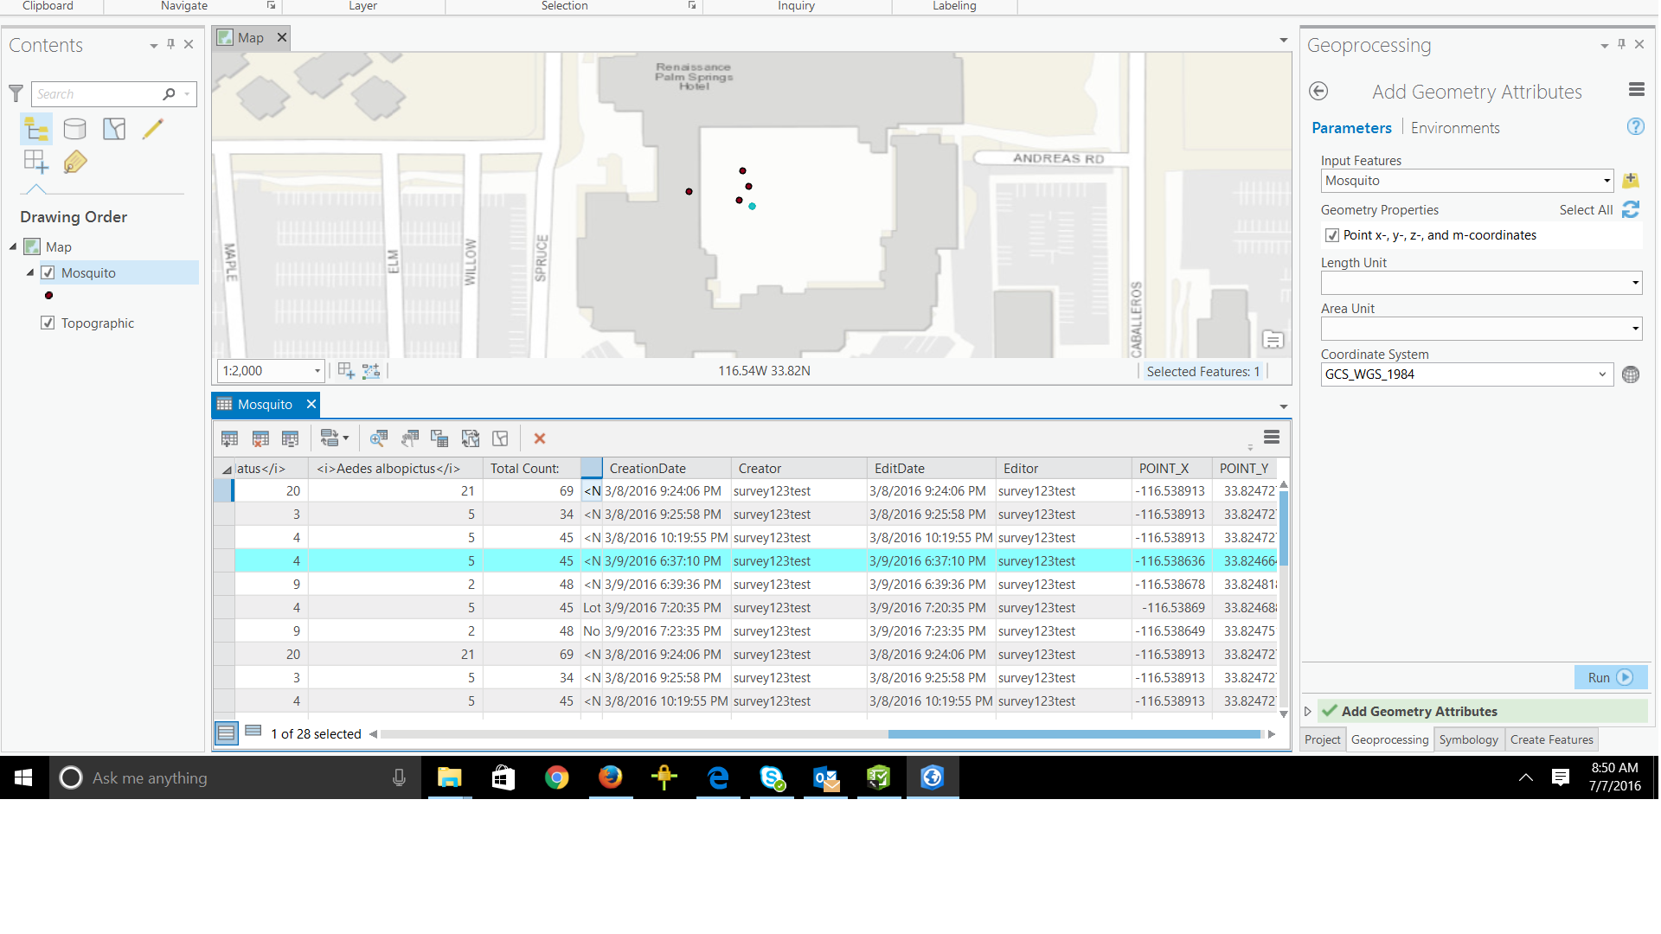Screen dimensions: 1661x934
Task: Select List By Labeling tag icon
Action: (x=75, y=162)
